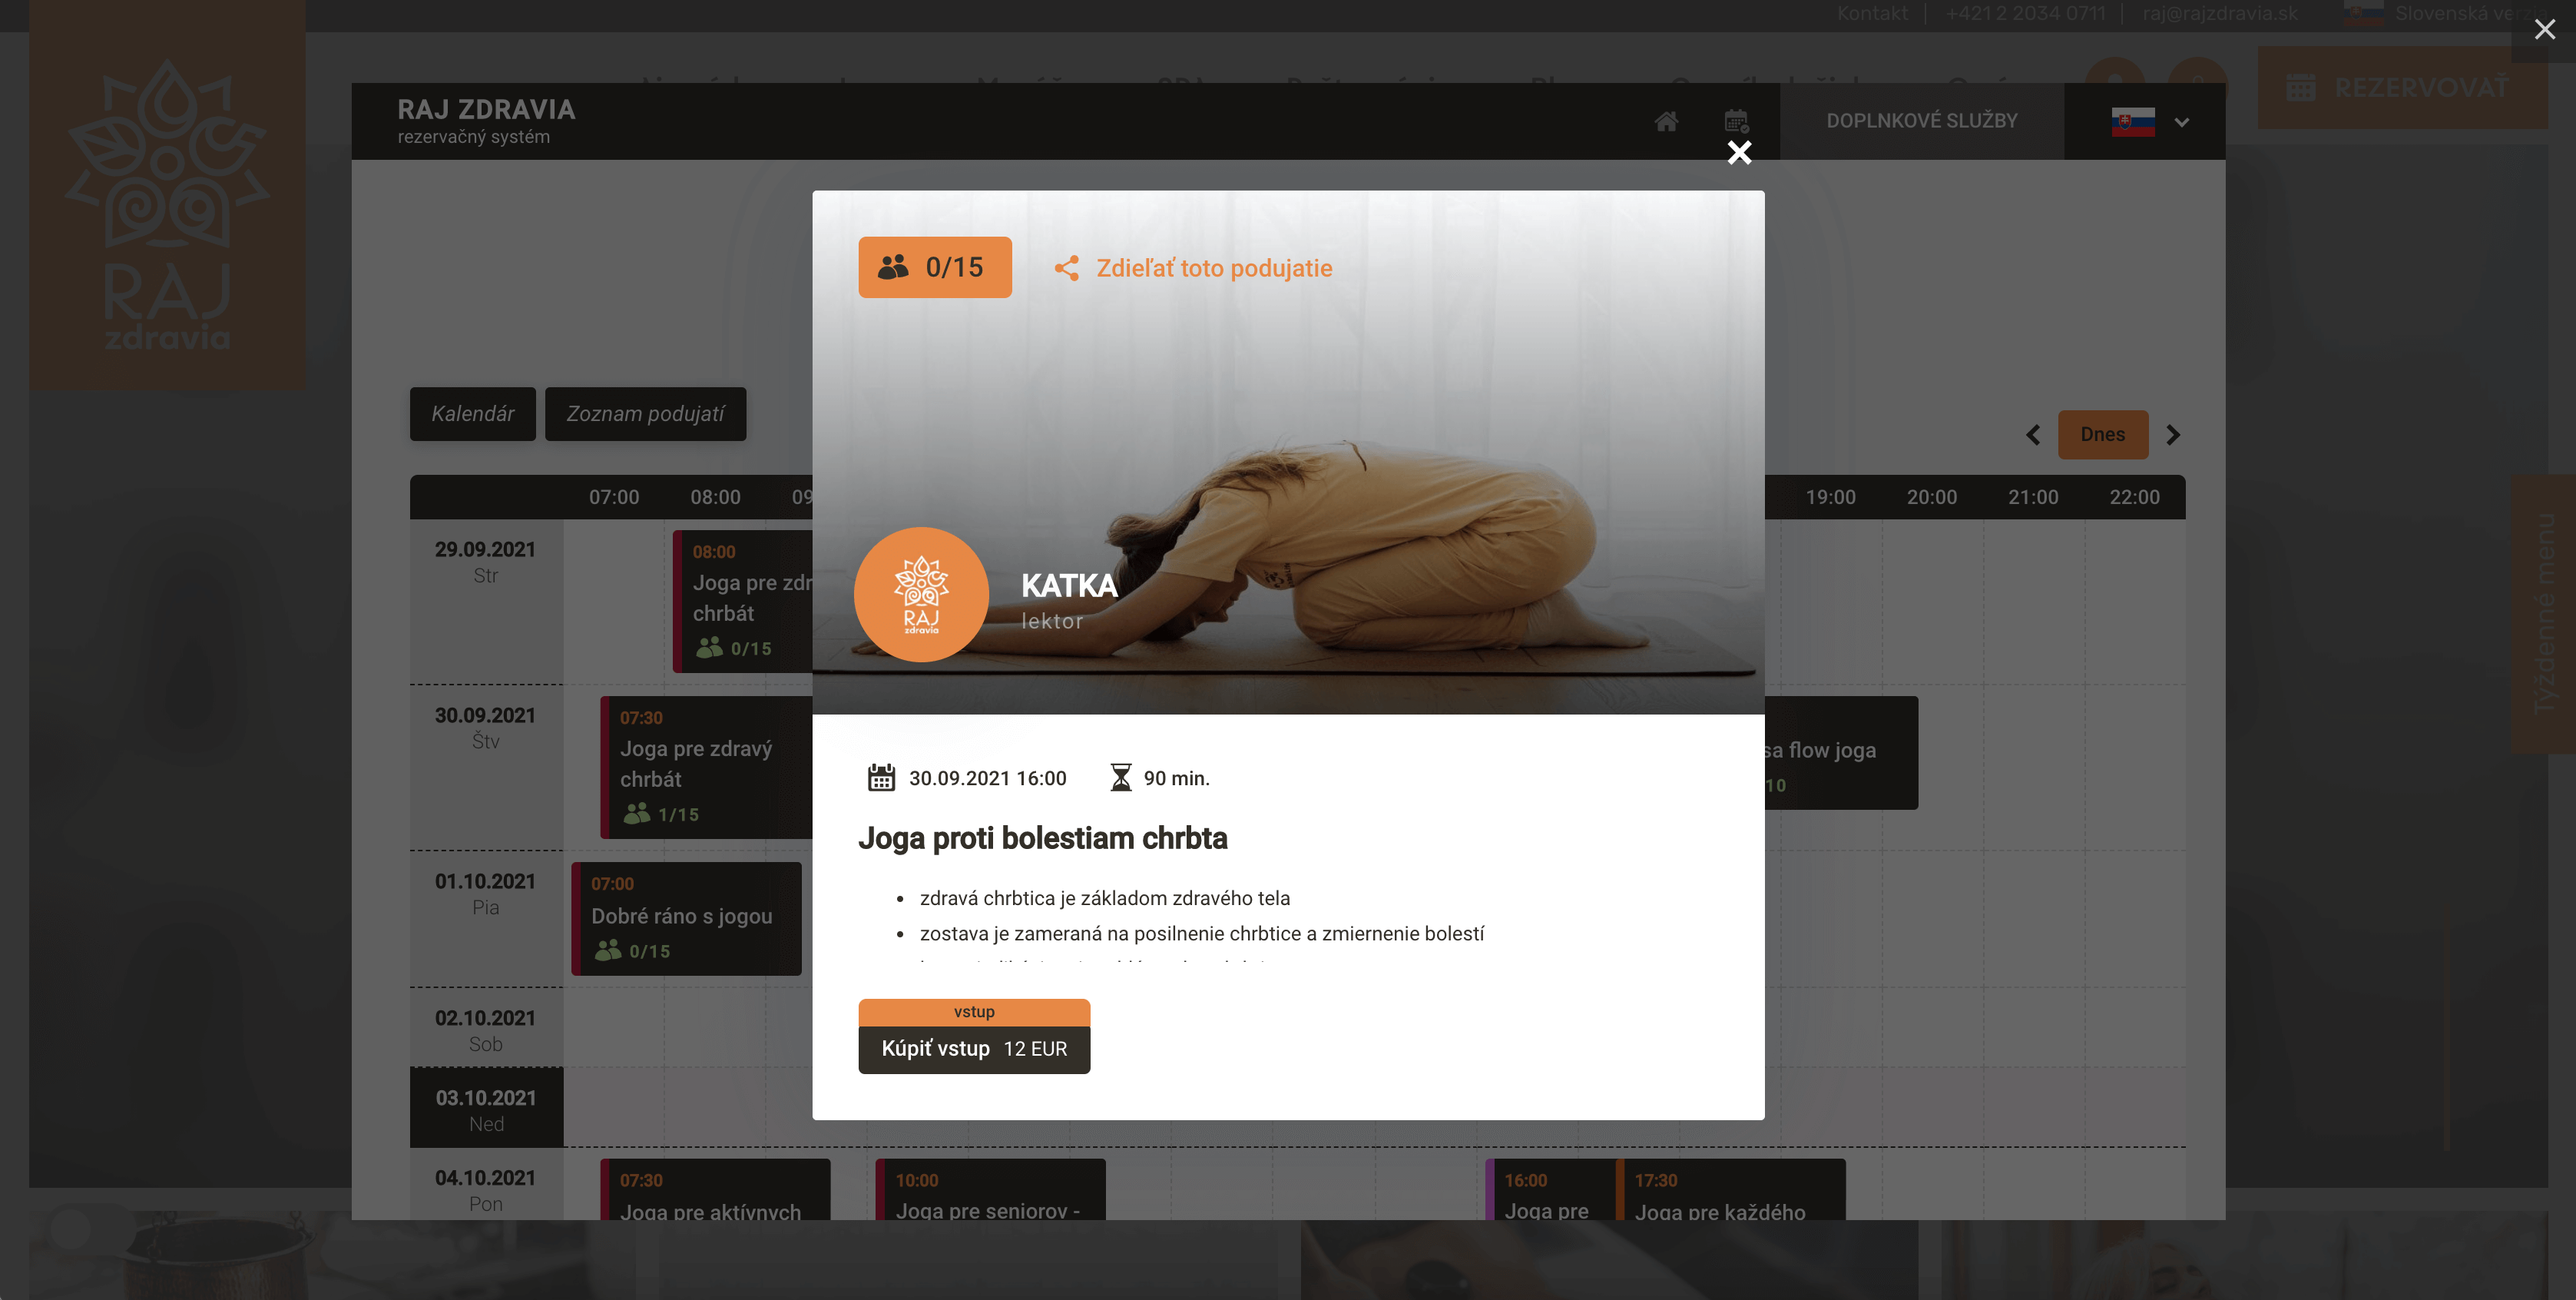Open the 17:30 Joga pre každého event
This screenshot has width=2576, height=1300.
(x=1731, y=1190)
